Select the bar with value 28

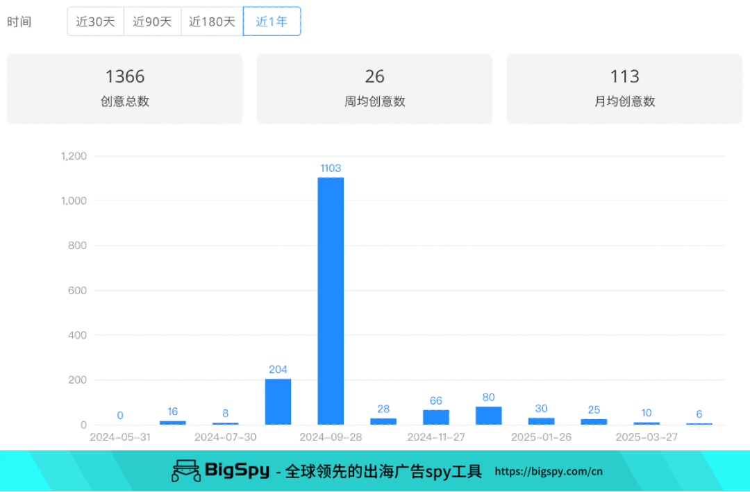[x=383, y=421]
